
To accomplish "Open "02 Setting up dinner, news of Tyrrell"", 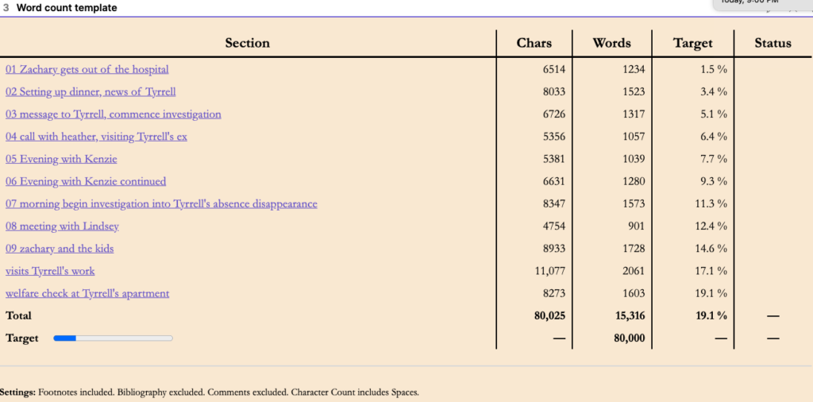I will pos(91,91).
